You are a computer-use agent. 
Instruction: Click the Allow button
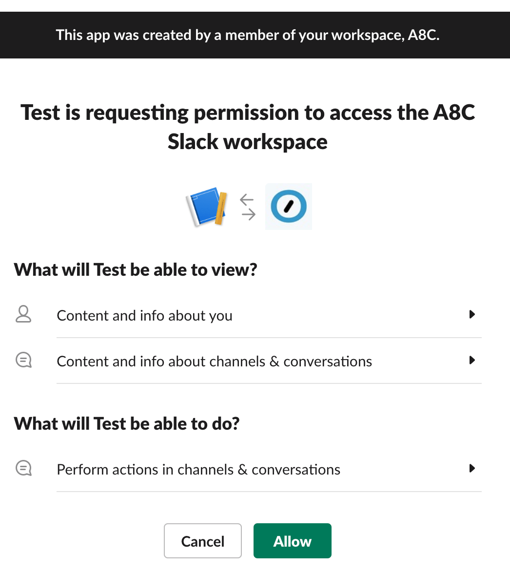coord(292,541)
